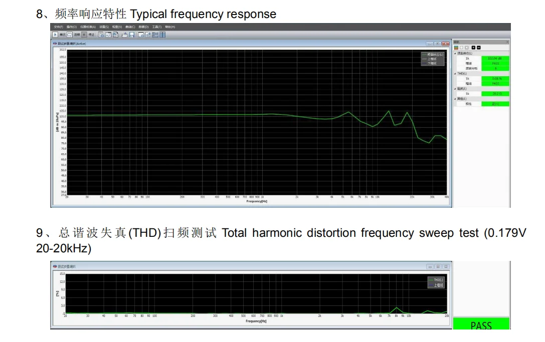Open the 设置(S) menu
Viewport: 545px width, 342px height.
pos(104,27)
